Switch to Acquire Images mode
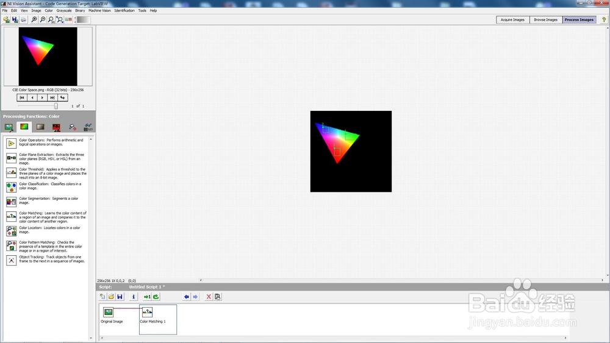610x343 pixels. (513, 19)
